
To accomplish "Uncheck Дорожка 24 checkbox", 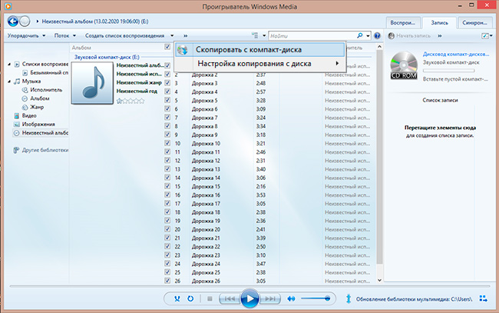I will point(167,264).
